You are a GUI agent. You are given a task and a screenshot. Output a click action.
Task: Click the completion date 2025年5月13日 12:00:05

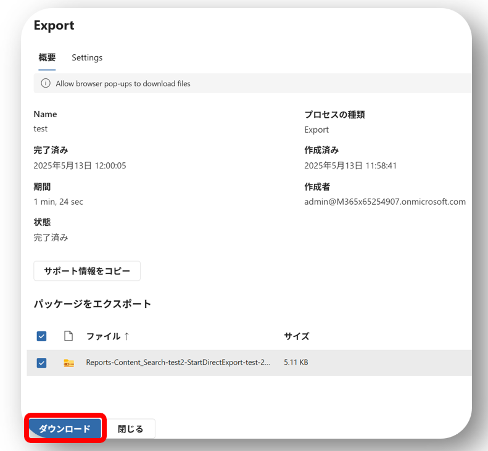click(x=80, y=165)
